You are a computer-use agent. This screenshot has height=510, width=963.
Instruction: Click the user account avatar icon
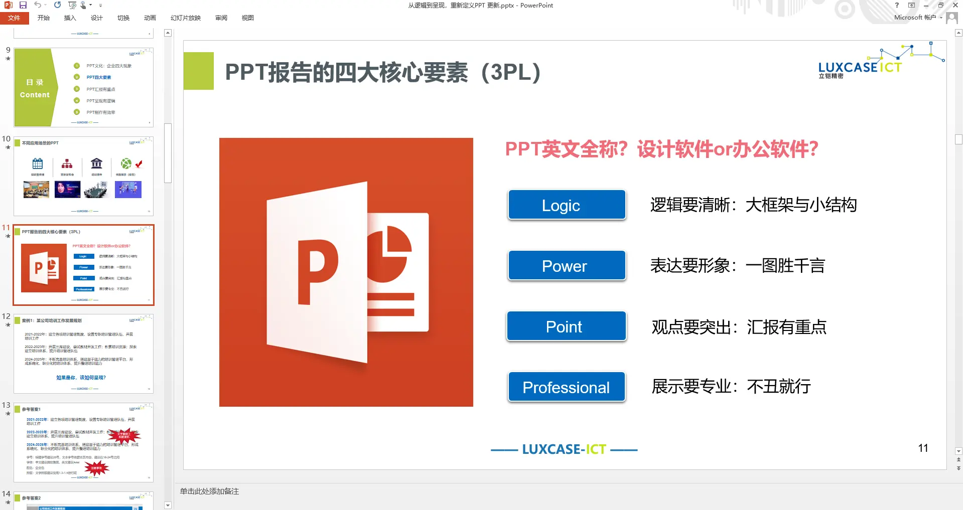(x=952, y=18)
